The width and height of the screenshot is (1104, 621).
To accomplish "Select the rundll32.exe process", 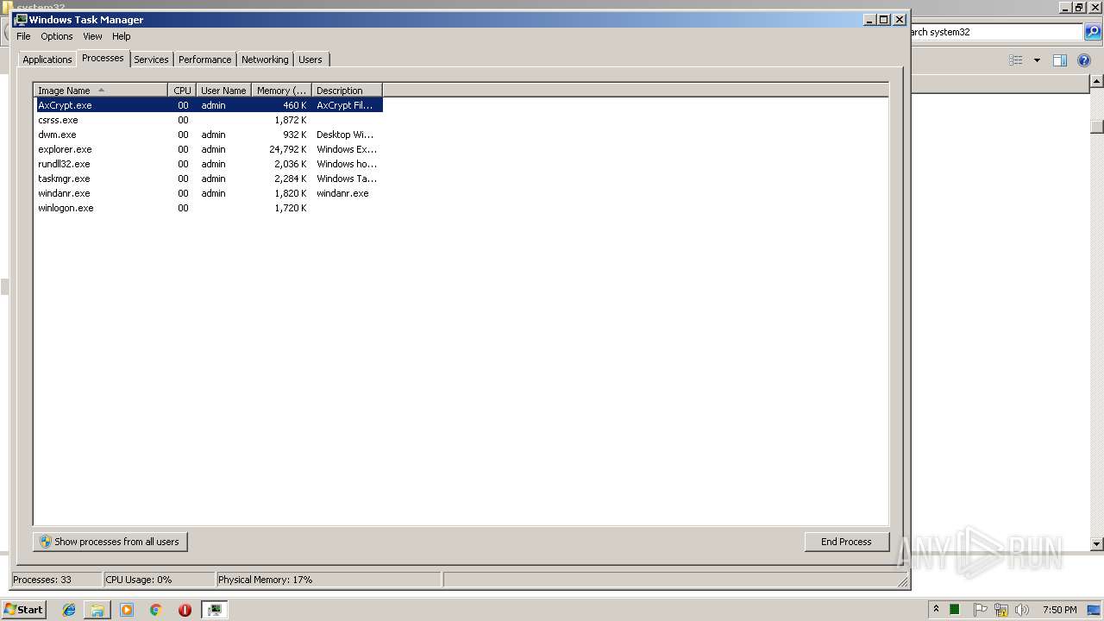I will pos(209,164).
